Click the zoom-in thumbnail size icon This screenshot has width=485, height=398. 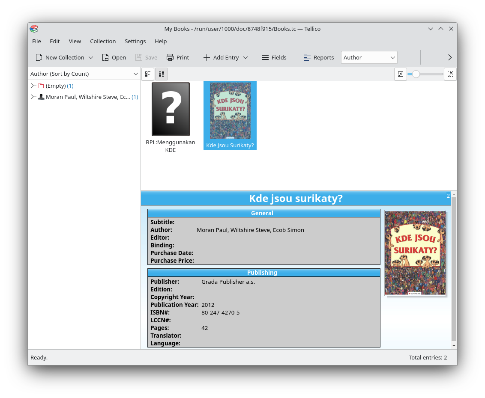pyautogui.click(x=450, y=74)
